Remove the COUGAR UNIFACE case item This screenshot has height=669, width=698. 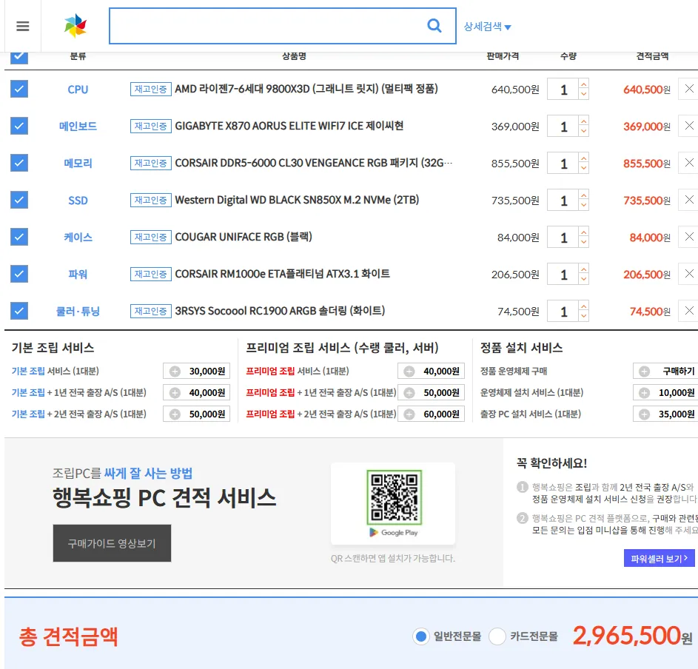click(x=688, y=237)
